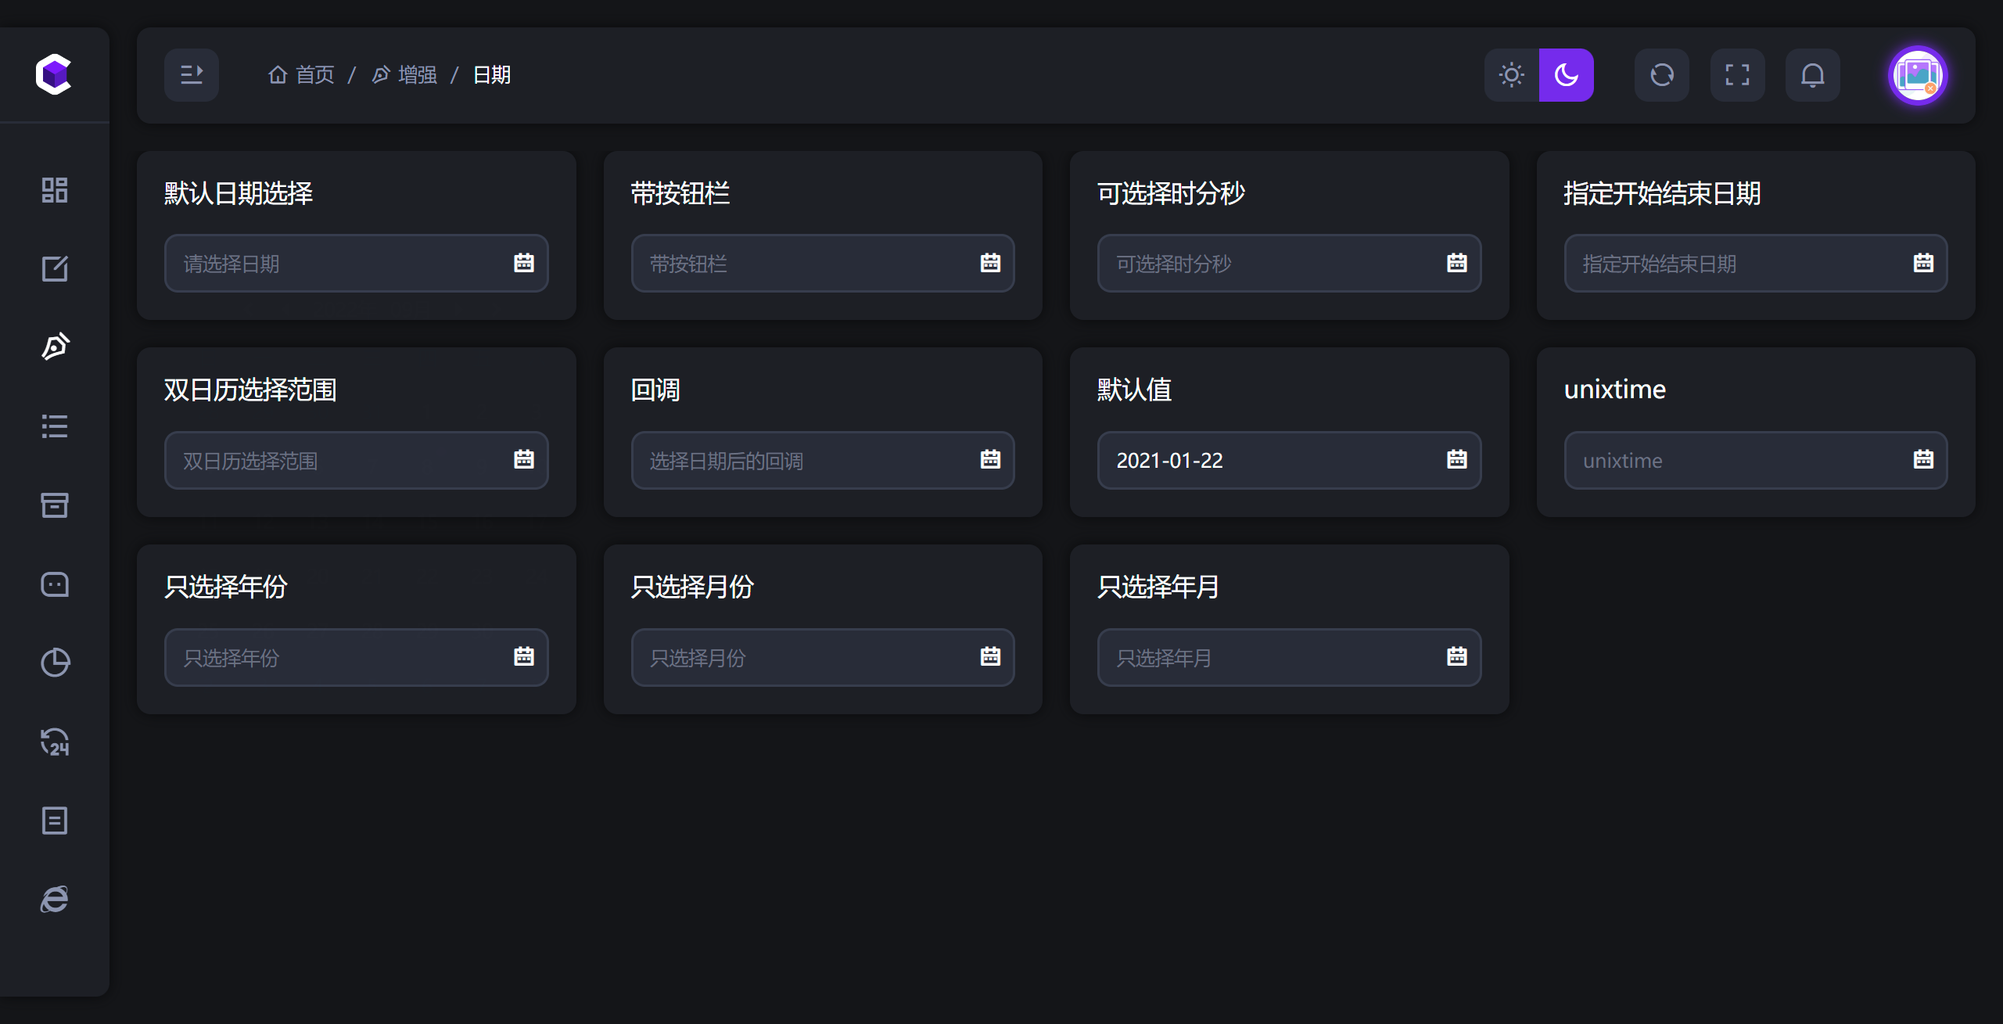The width and height of the screenshot is (2003, 1024).
Task: Click the page refresh icon in the top bar
Action: coord(1661,74)
